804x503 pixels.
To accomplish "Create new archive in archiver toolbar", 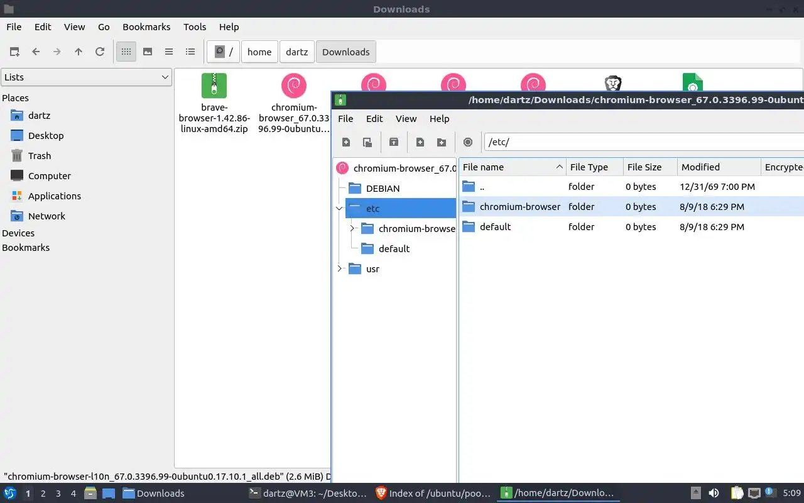I will pyautogui.click(x=346, y=142).
